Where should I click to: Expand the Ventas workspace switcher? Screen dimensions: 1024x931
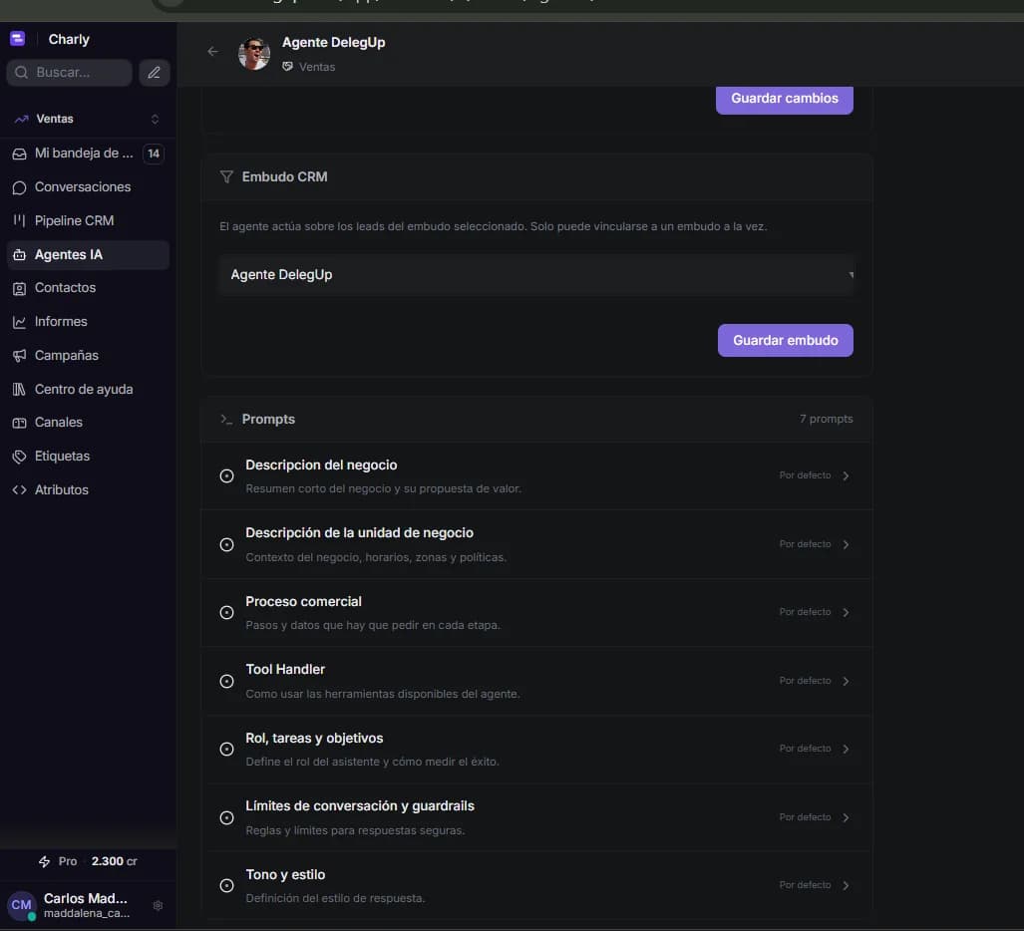point(155,119)
